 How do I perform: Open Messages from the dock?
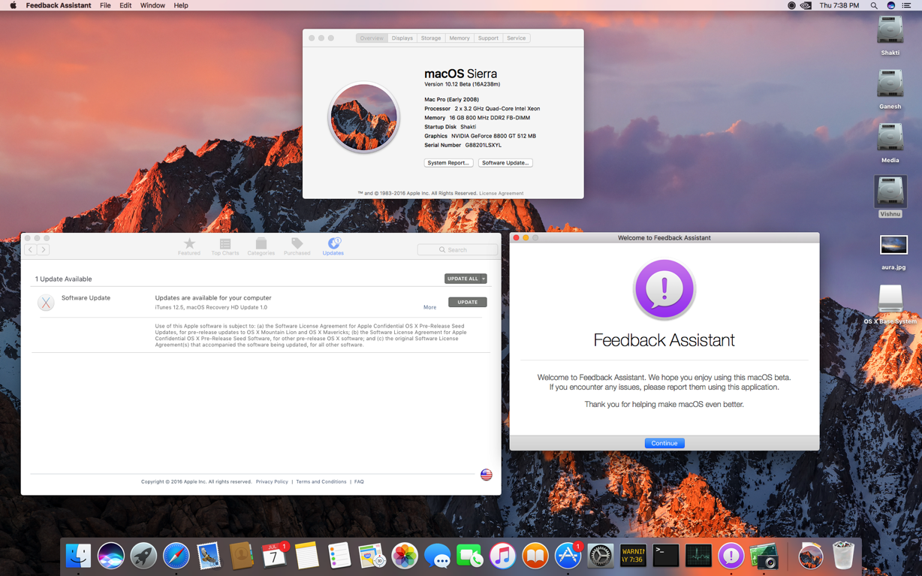click(x=437, y=556)
